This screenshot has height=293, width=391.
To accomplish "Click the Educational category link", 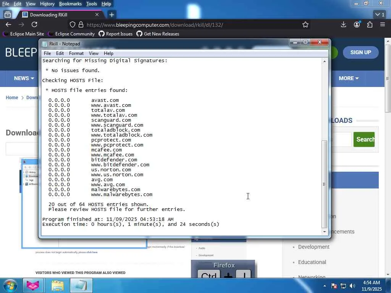I will coord(312,262).
